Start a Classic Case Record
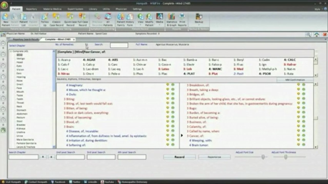Image resolution: width=328 pixels, height=184 pixels. point(56,20)
